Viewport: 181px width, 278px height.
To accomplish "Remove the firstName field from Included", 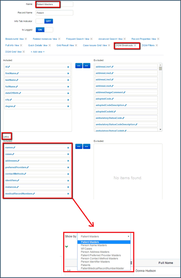I will pyautogui.click(x=68, y=73).
